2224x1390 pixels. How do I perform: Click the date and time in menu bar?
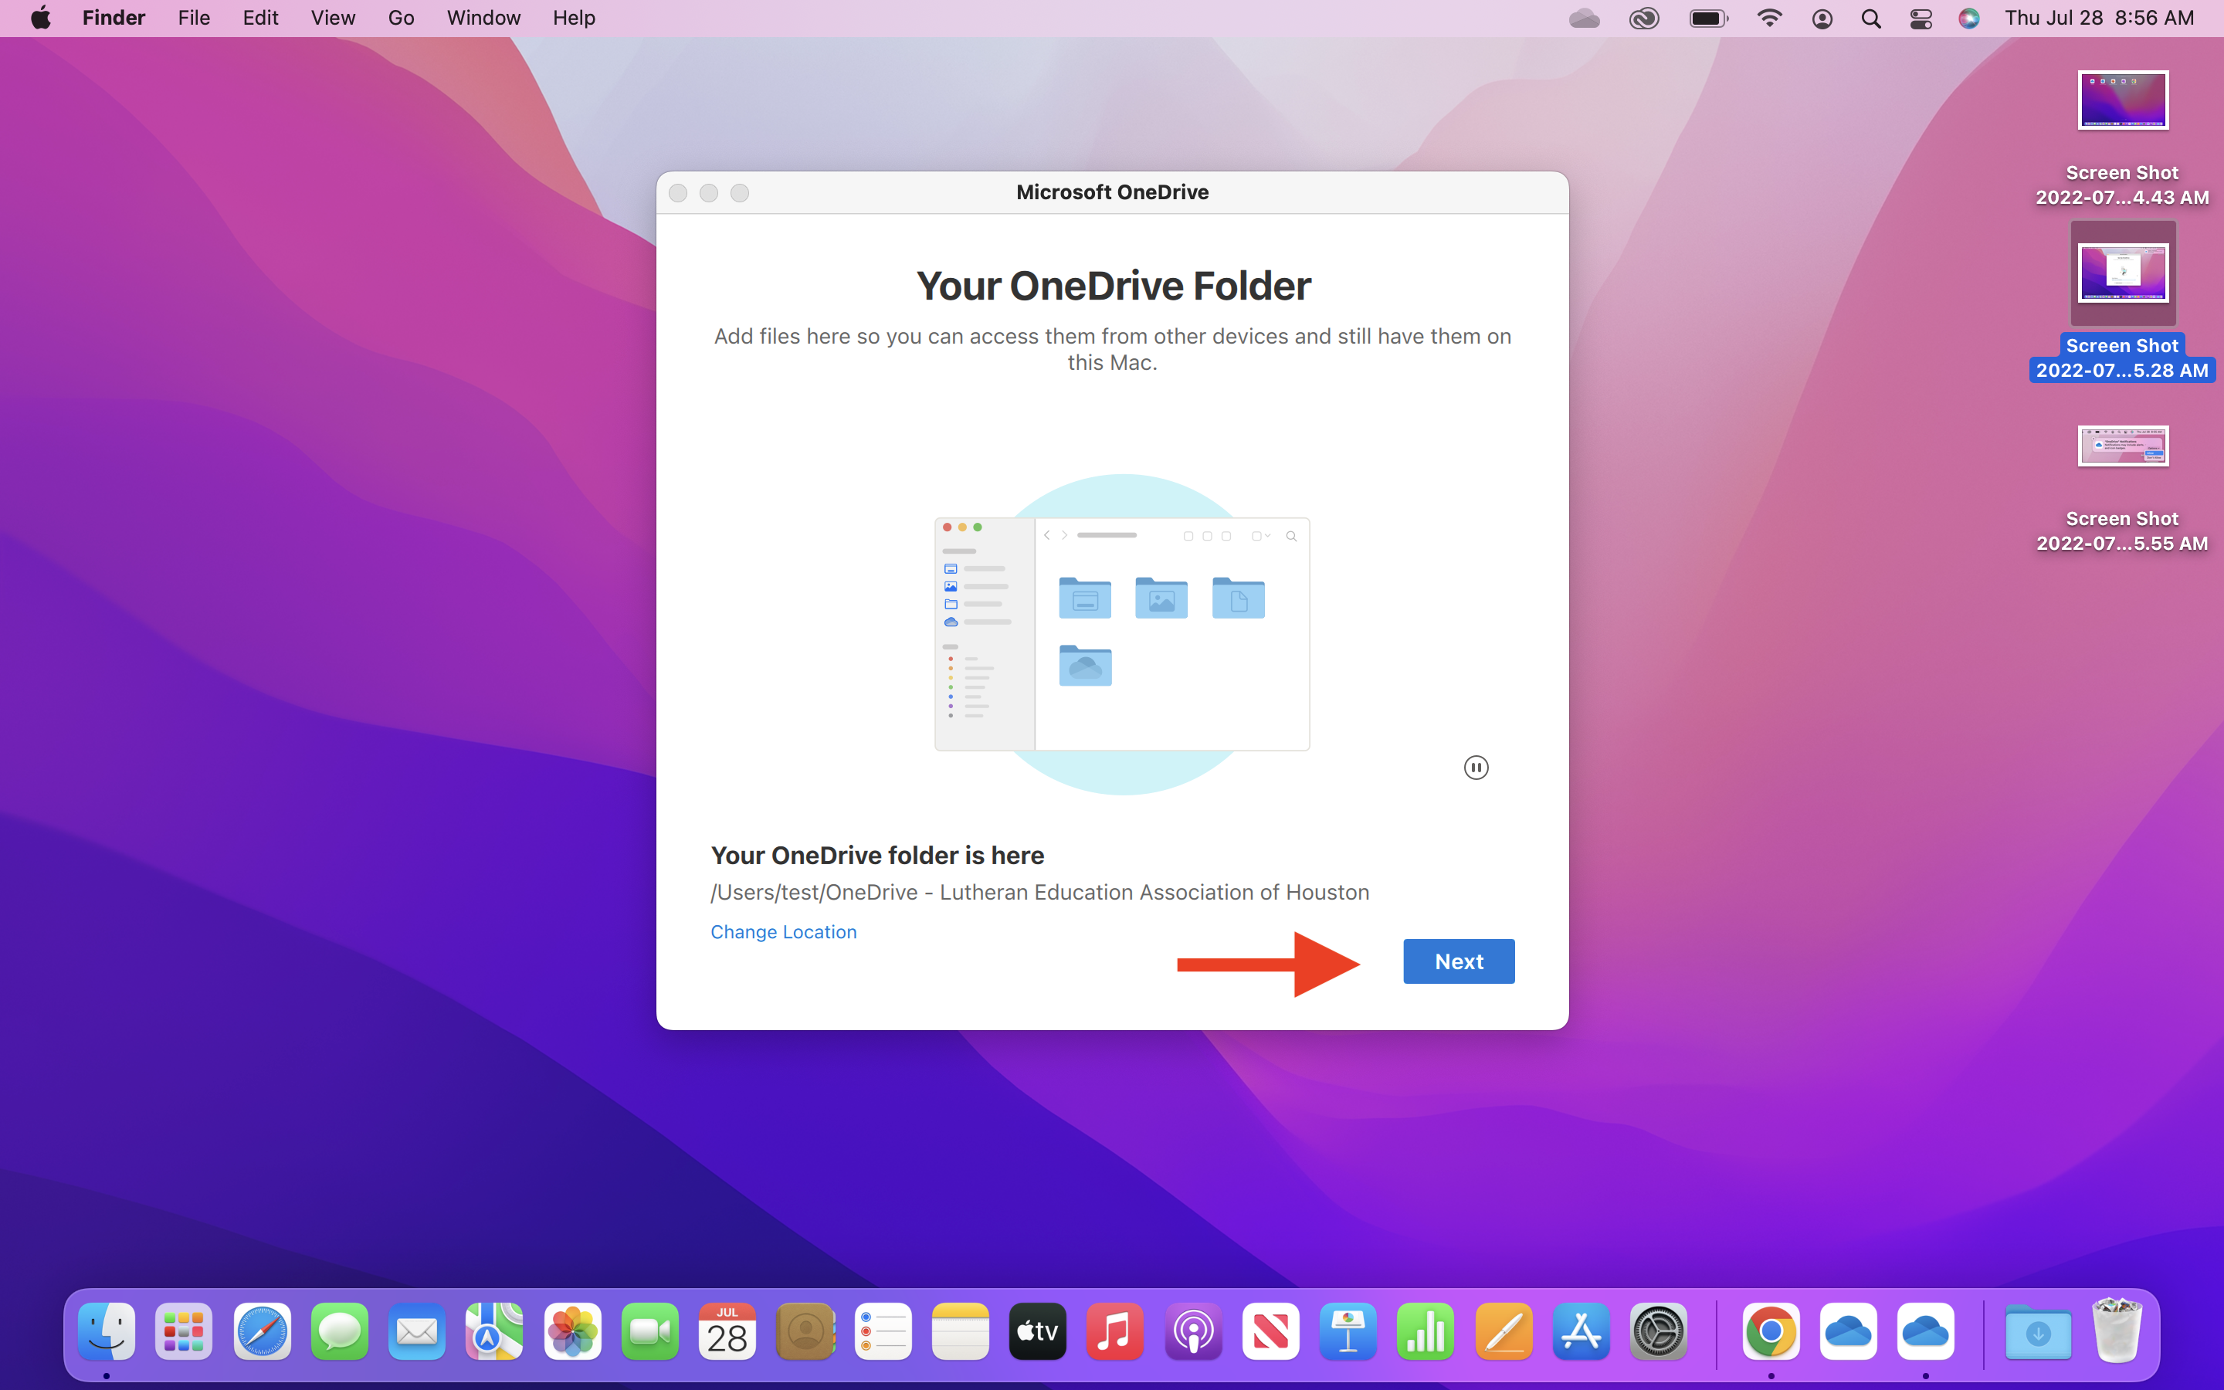click(2099, 18)
